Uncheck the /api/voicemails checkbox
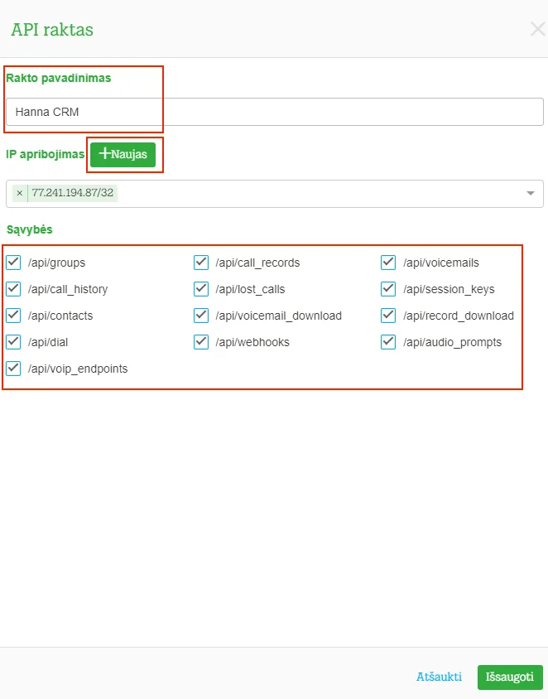Viewport: 548px width, 699px height. (x=388, y=262)
